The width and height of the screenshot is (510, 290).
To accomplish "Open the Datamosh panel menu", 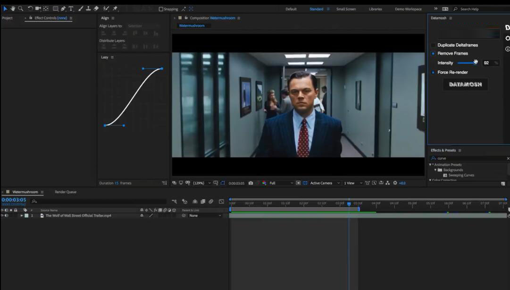I will [x=451, y=18].
